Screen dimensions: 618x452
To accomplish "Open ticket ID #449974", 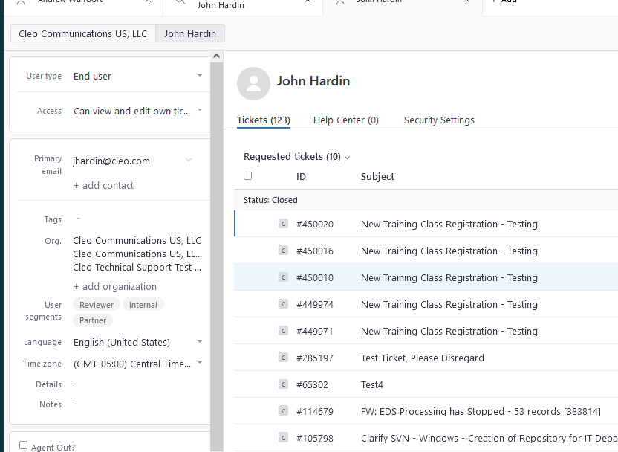I will (x=314, y=305).
